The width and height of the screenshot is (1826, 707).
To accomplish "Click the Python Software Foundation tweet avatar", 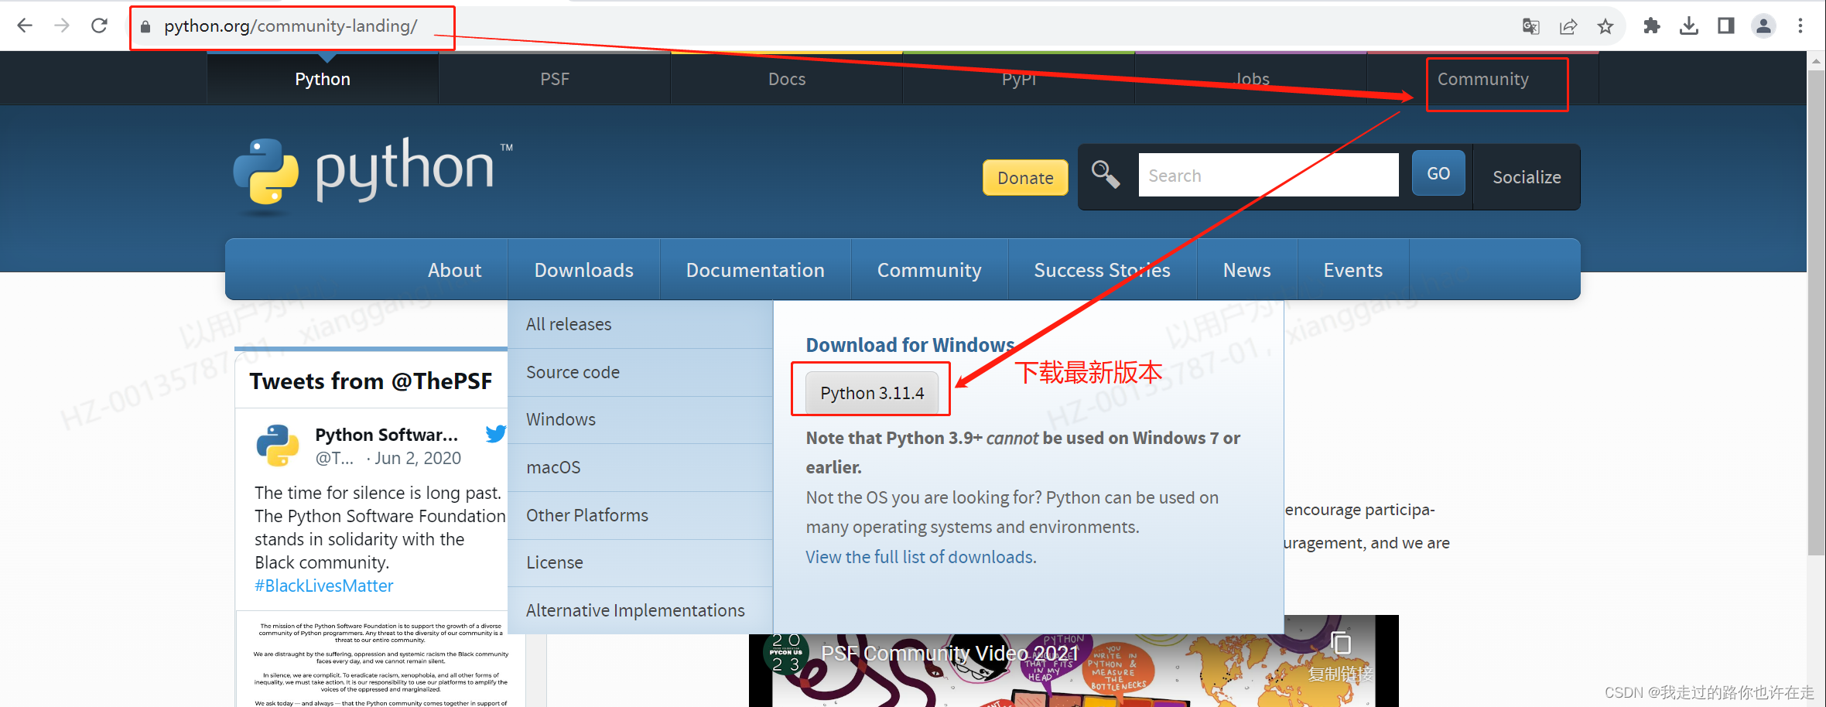I will tap(277, 446).
